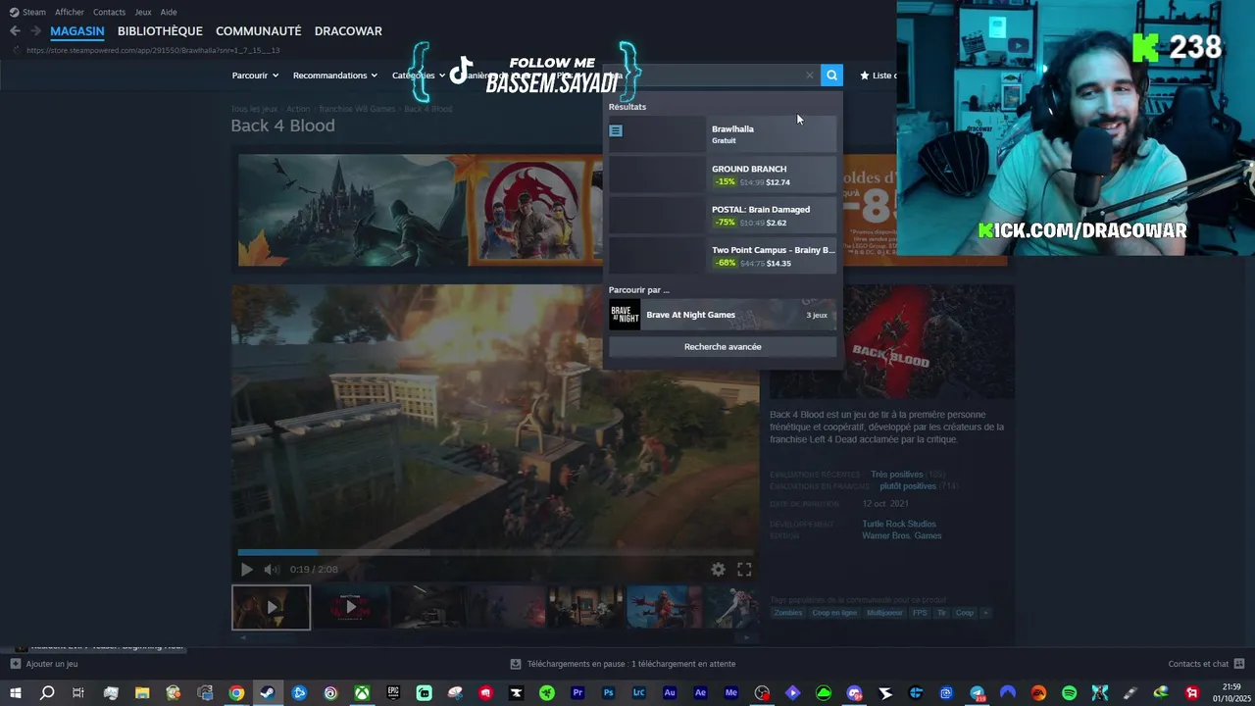Open the EA app from the taskbar
Image resolution: width=1255 pixels, height=706 pixels.
pos(1038,693)
